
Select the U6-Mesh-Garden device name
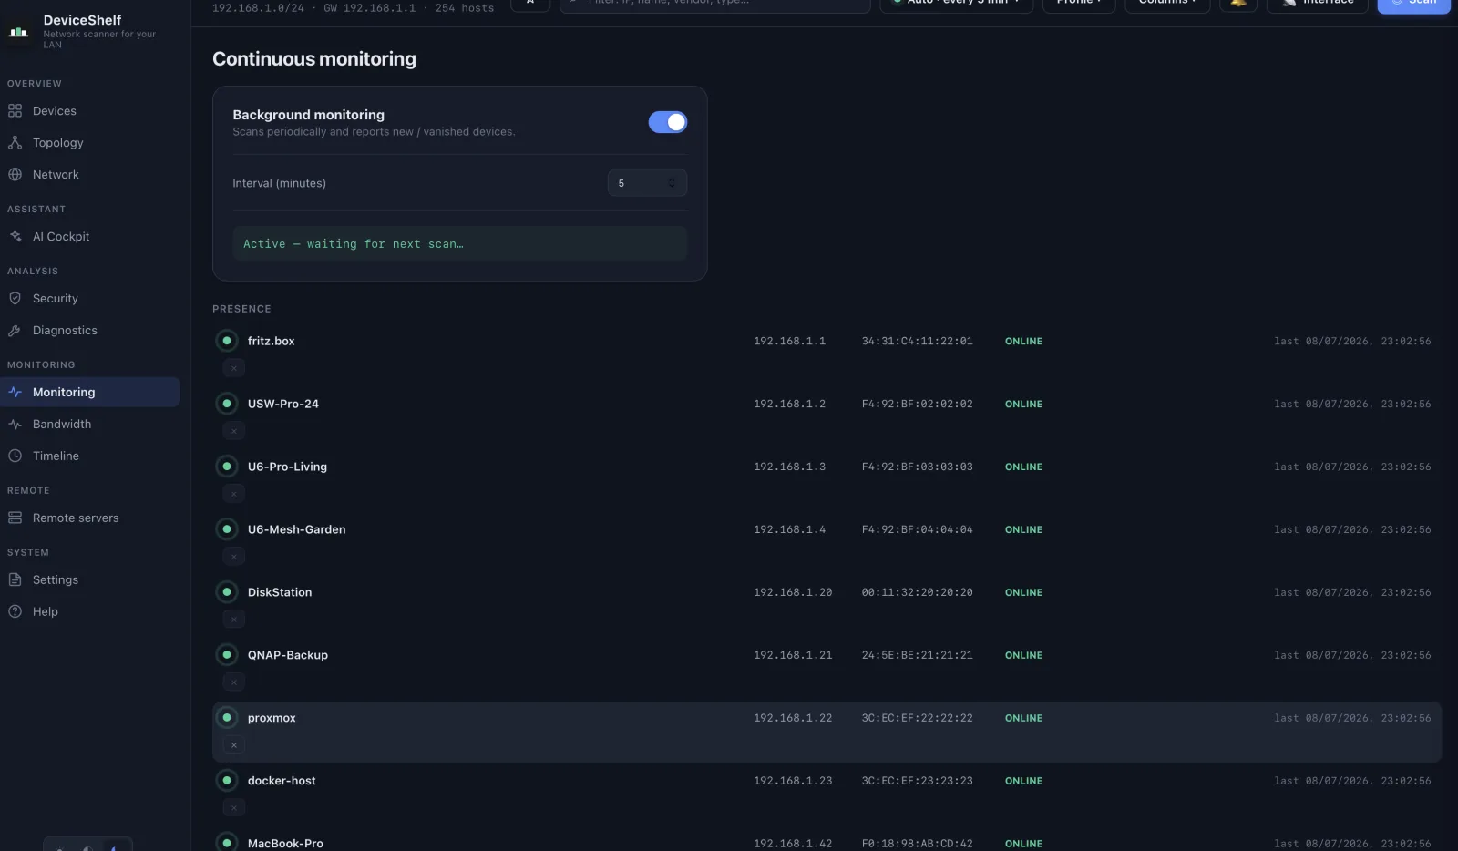297,529
